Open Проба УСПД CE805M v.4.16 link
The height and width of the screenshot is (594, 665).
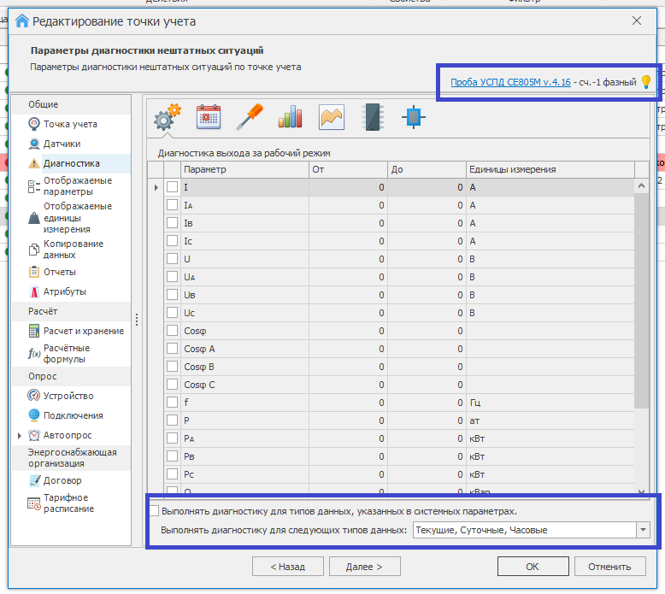pyautogui.click(x=510, y=83)
